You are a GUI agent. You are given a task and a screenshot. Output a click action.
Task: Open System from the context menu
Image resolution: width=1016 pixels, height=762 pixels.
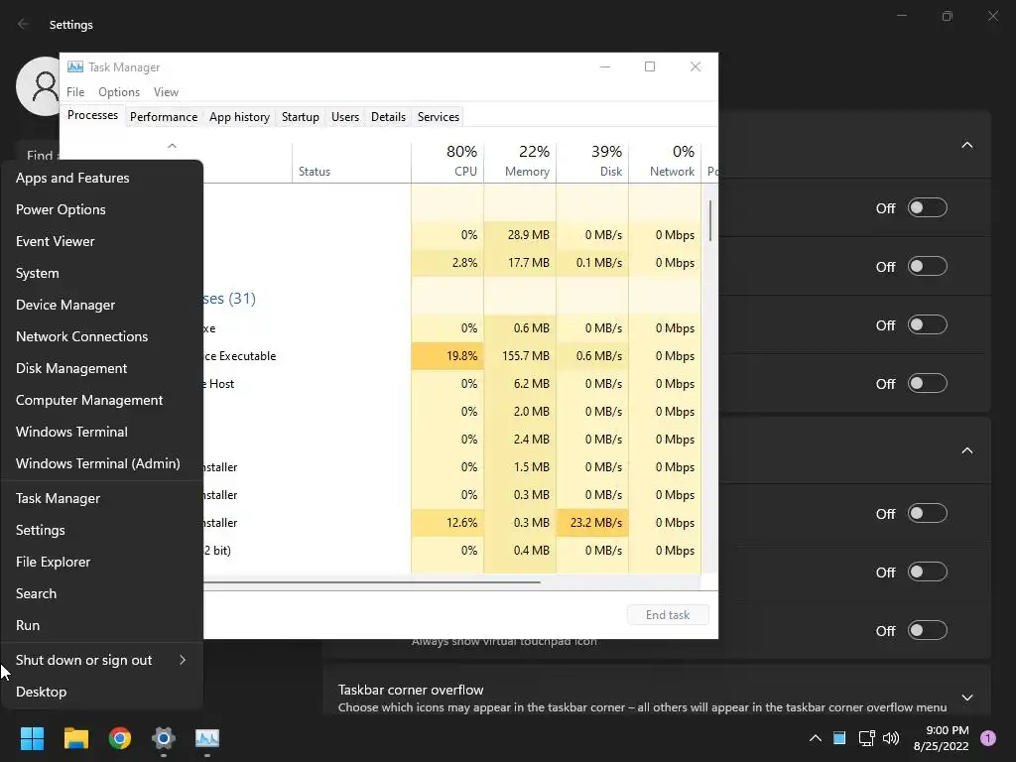tap(102, 273)
